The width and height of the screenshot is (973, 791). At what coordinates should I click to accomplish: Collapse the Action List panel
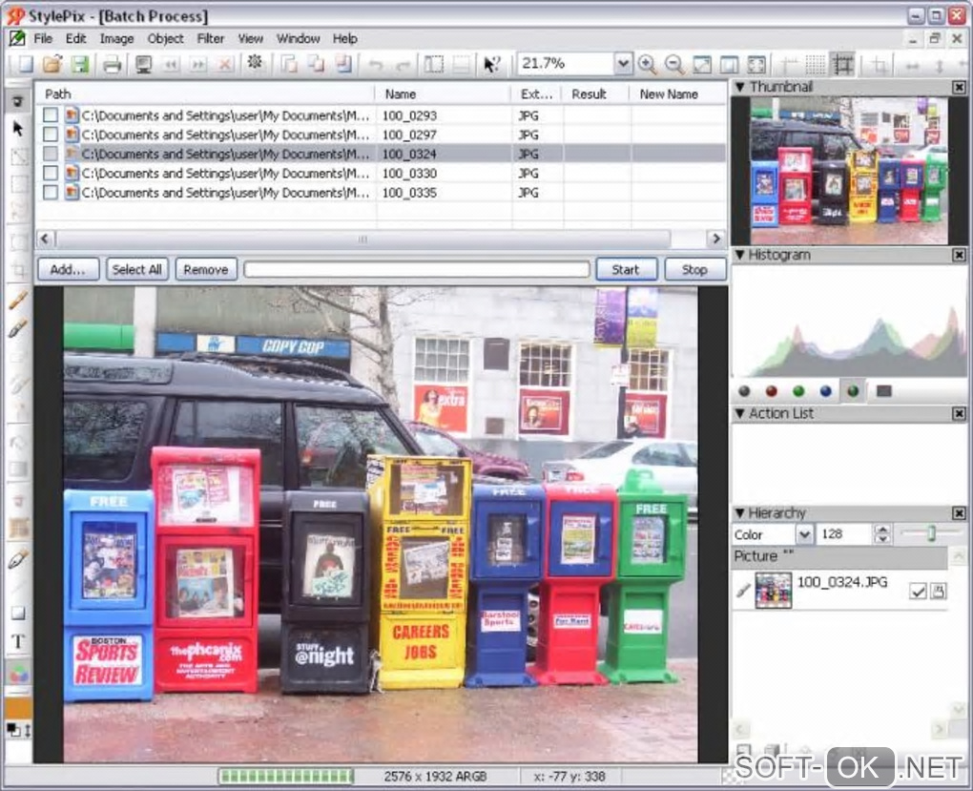click(x=739, y=413)
